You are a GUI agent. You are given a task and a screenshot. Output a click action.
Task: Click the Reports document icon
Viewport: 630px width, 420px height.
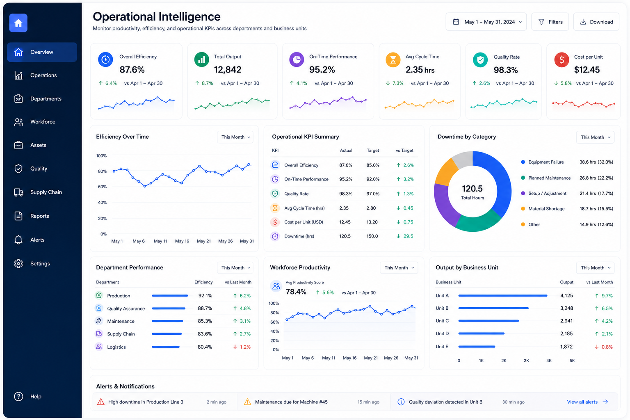coord(18,216)
